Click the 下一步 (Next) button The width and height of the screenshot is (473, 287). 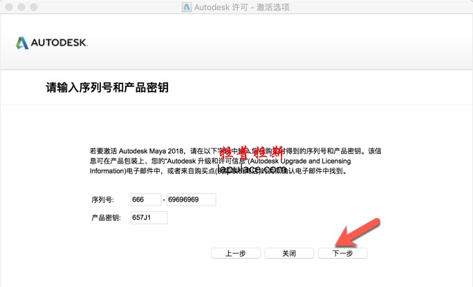[x=343, y=253]
